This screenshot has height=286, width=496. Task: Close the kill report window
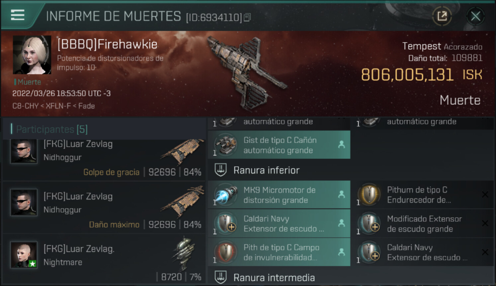(475, 16)
